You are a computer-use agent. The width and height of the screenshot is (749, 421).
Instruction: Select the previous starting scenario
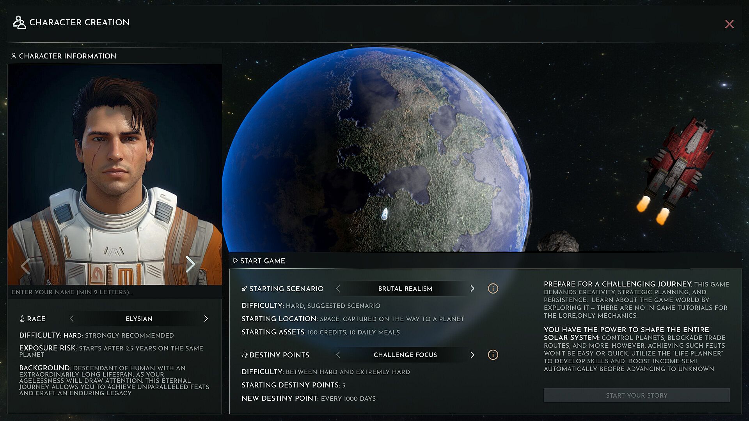point(338,288)
